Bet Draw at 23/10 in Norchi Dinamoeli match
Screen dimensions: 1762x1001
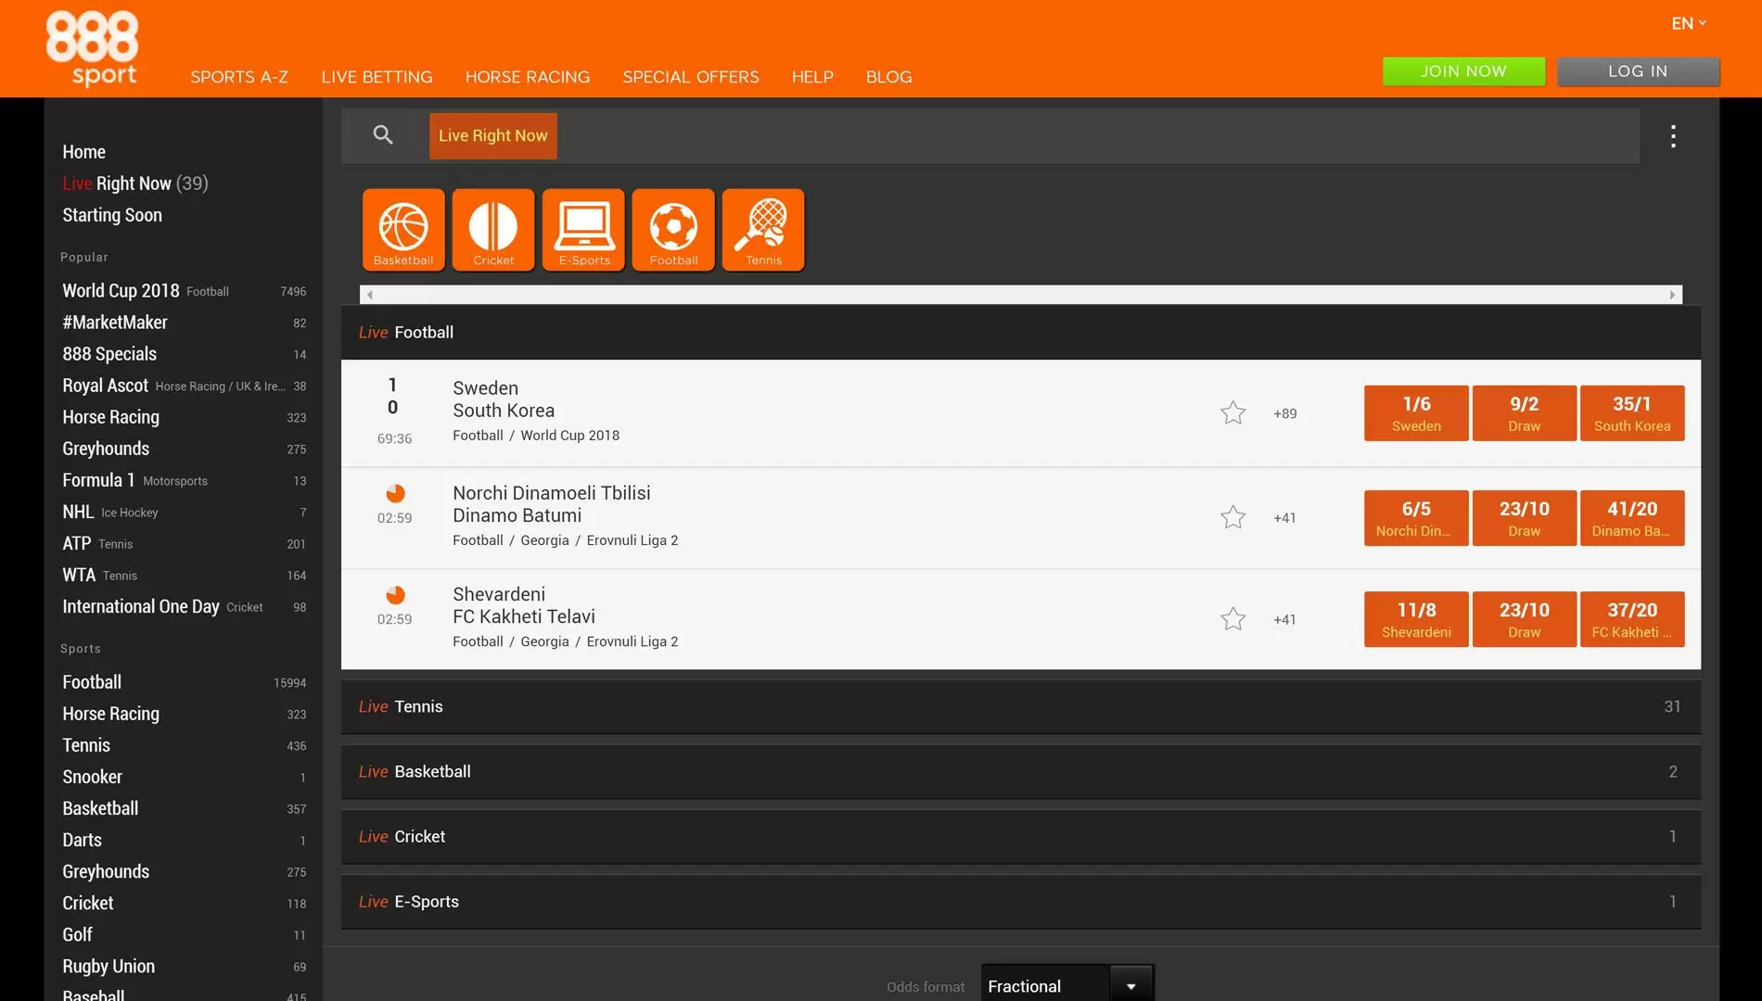click(x=1524, y=518)
